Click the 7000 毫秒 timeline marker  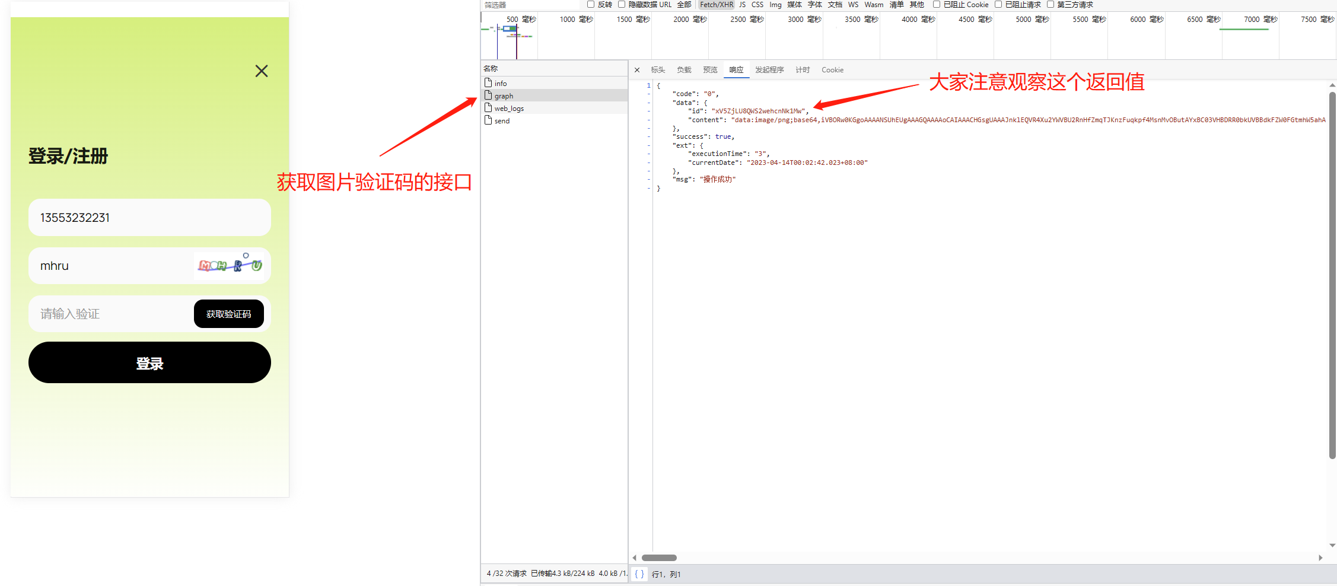[1260, 20]
